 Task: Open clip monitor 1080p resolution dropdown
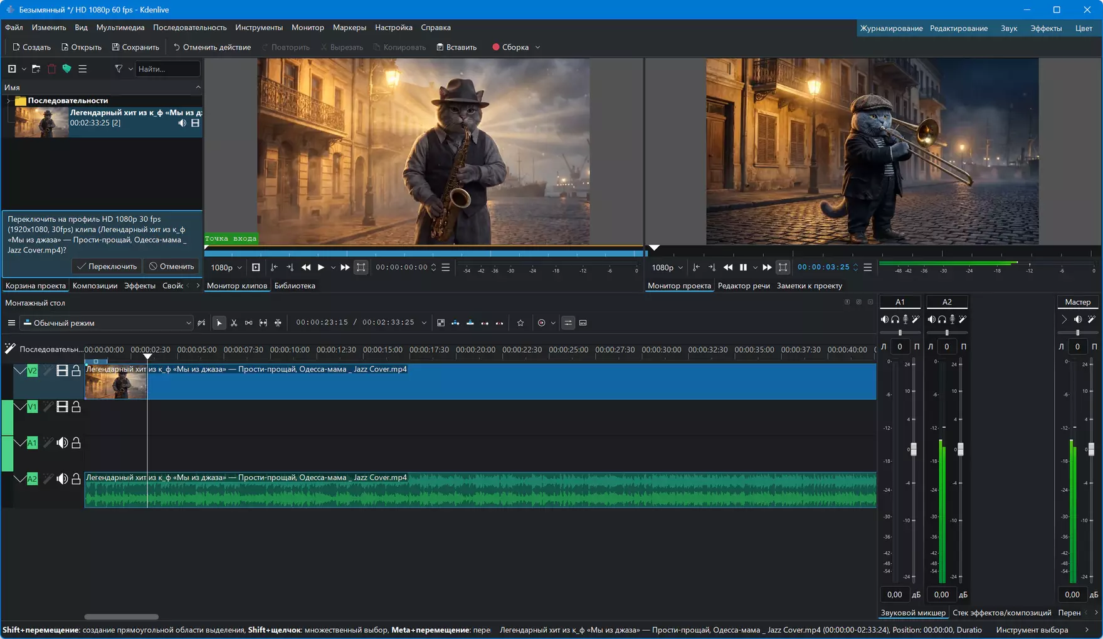[226, 268]
